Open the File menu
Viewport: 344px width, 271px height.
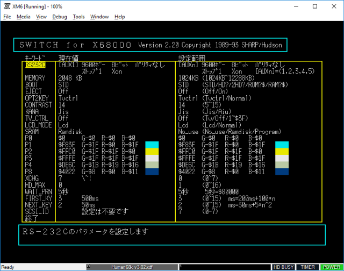click(7, 17)
